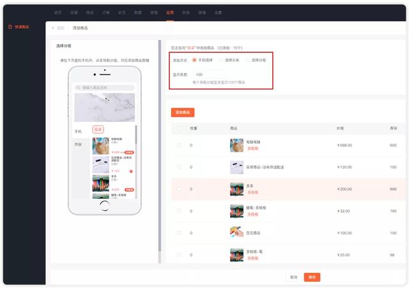Click the 取消 cancel button
Screen dimensions: 409x290
tap(294, 277)
